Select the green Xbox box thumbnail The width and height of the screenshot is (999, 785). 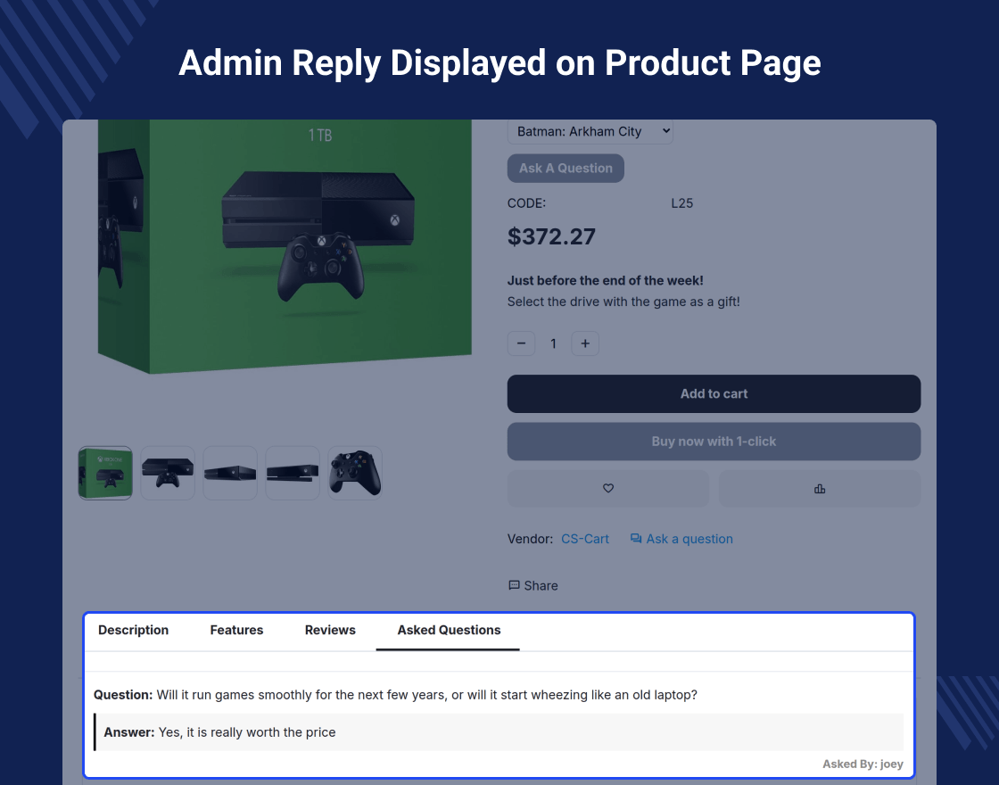pyautogui.click(x=105, y=473)
